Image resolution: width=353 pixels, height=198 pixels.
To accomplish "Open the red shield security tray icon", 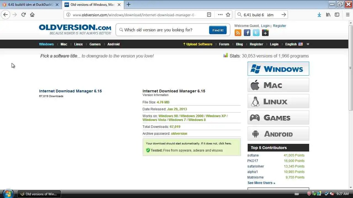I will click(x=309, y=194).
